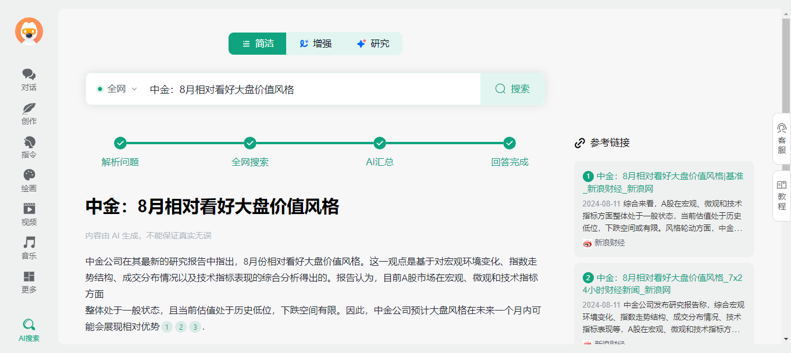
Task: Click the 参考链接 heading text
Action: coord(610,143)
